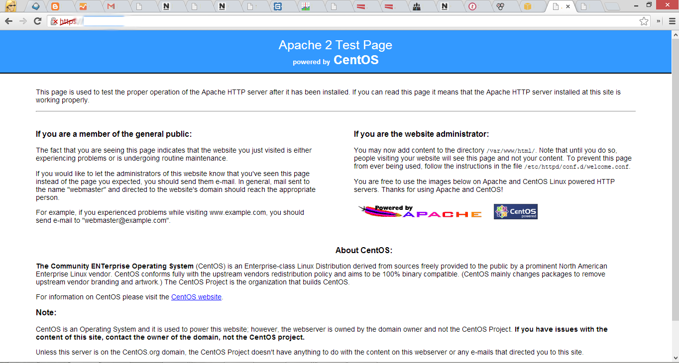Switch to the Blogger tab
679x363 pixels.
coord(55,7)
